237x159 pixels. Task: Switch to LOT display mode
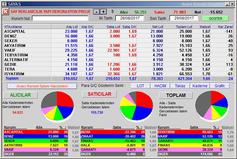click(140, 86)
